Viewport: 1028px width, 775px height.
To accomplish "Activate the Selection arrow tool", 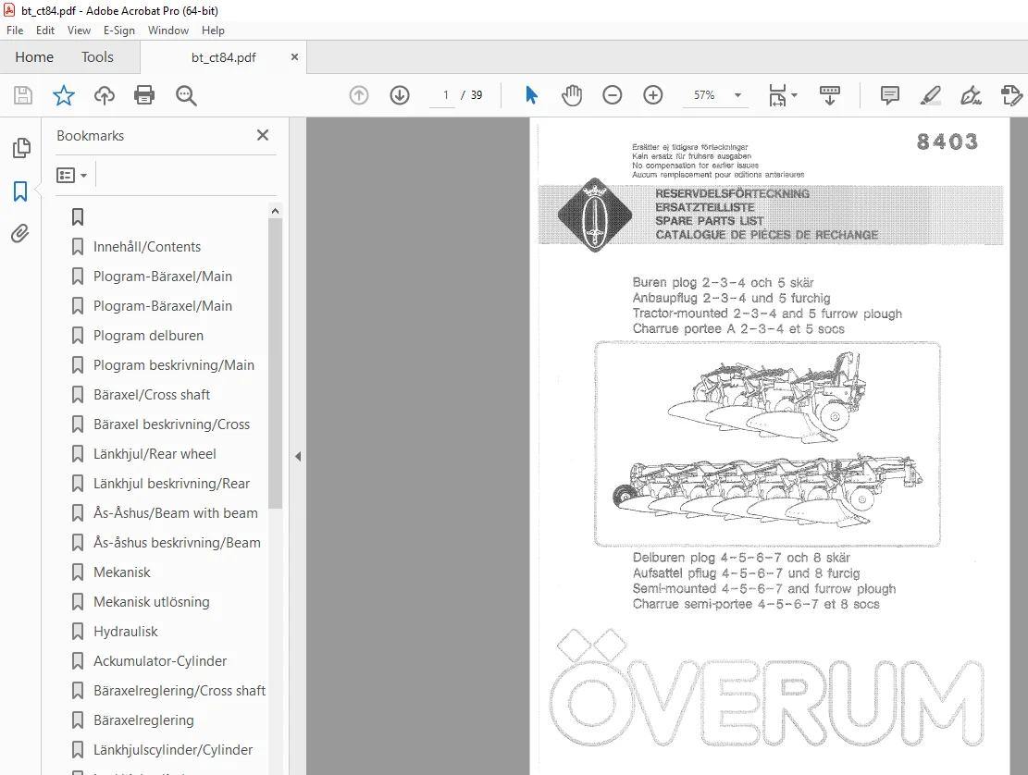I will 532,95.
